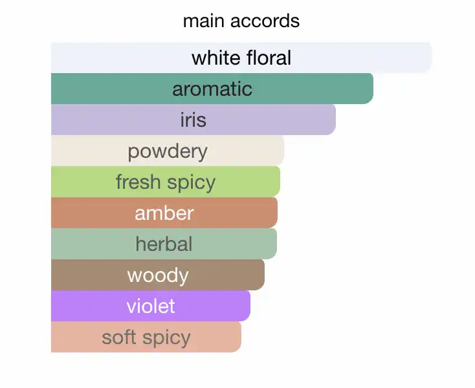Click the 'powdery' text label

[x=168, y=151]
